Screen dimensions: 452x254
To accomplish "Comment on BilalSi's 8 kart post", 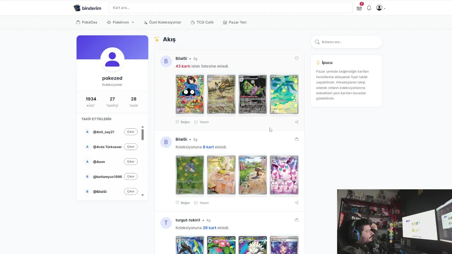I will [202, 203].
